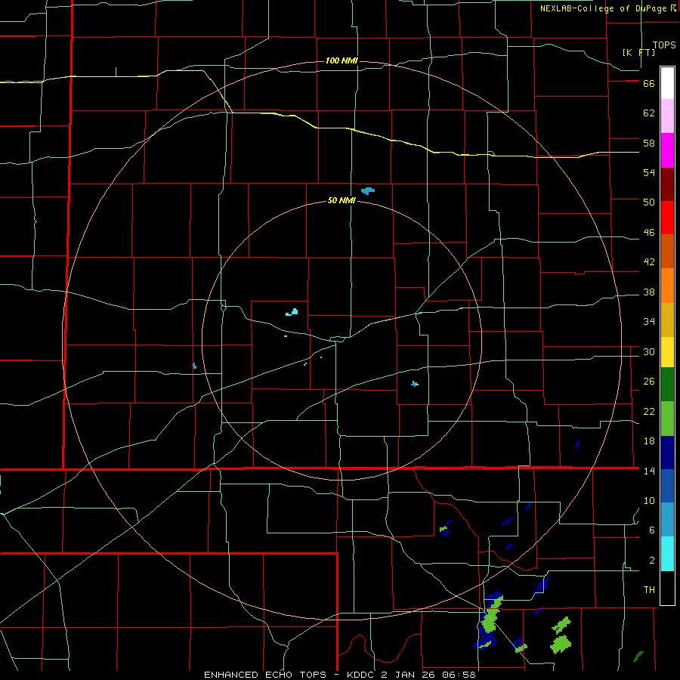This screenshot has height=680, width=680.
Task: Click legend value 30
Action: [x=649, y=351]
